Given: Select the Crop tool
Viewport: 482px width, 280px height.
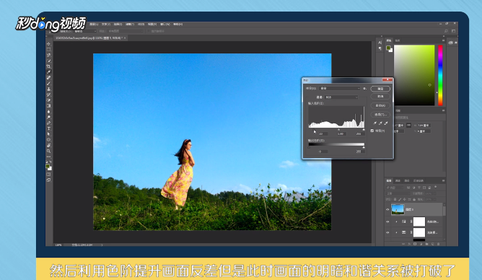Looking at the screenshot, I should [x=48, y=66].
